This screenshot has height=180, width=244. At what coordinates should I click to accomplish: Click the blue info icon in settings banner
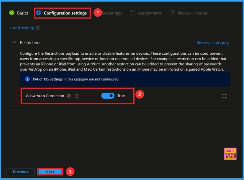pyautogui.click(x=27, y=79)
